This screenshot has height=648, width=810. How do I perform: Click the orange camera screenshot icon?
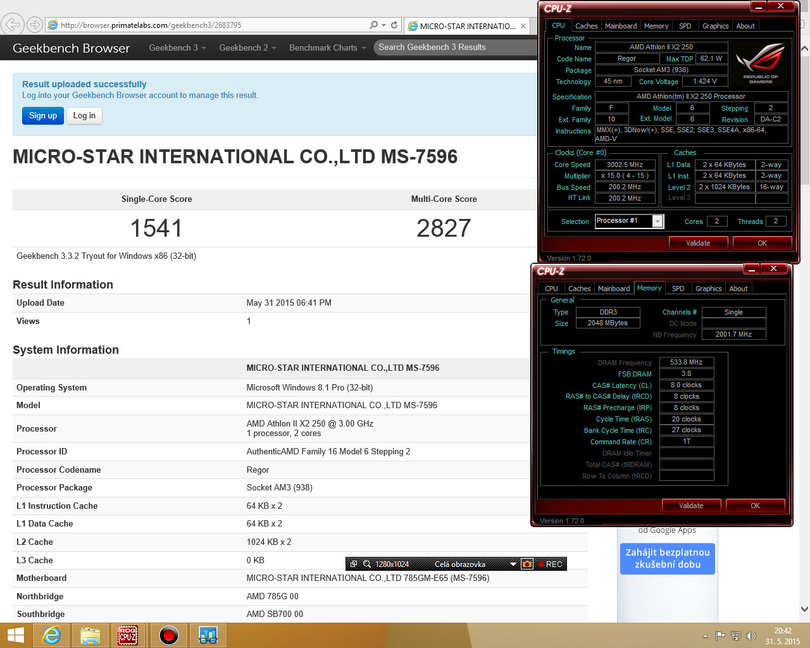[527, 564]
